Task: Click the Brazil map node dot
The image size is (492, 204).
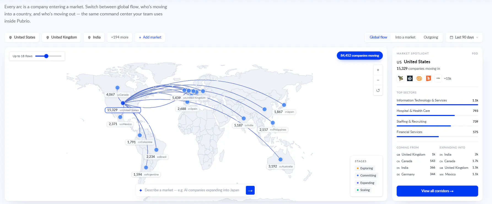Action: point(156,150)
